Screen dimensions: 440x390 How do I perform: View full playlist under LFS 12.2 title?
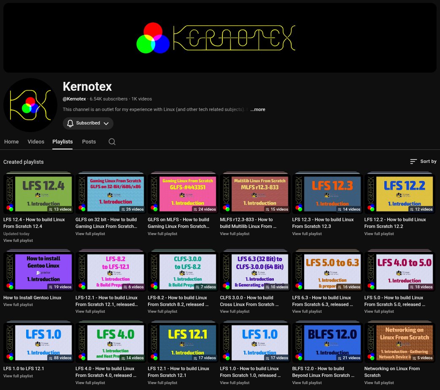(379, 234)
